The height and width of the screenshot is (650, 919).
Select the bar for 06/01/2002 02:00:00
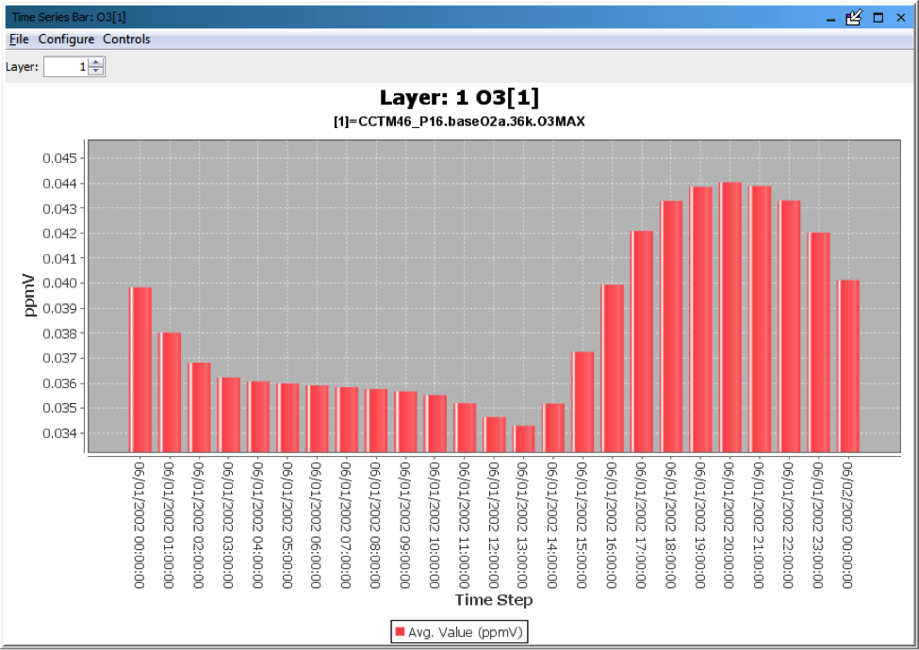pos(199,408)
